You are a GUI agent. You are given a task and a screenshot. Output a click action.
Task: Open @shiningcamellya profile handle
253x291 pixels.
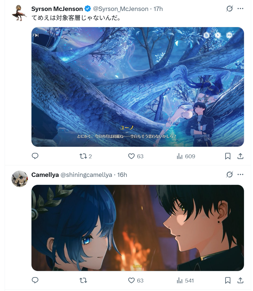[86, 175]
